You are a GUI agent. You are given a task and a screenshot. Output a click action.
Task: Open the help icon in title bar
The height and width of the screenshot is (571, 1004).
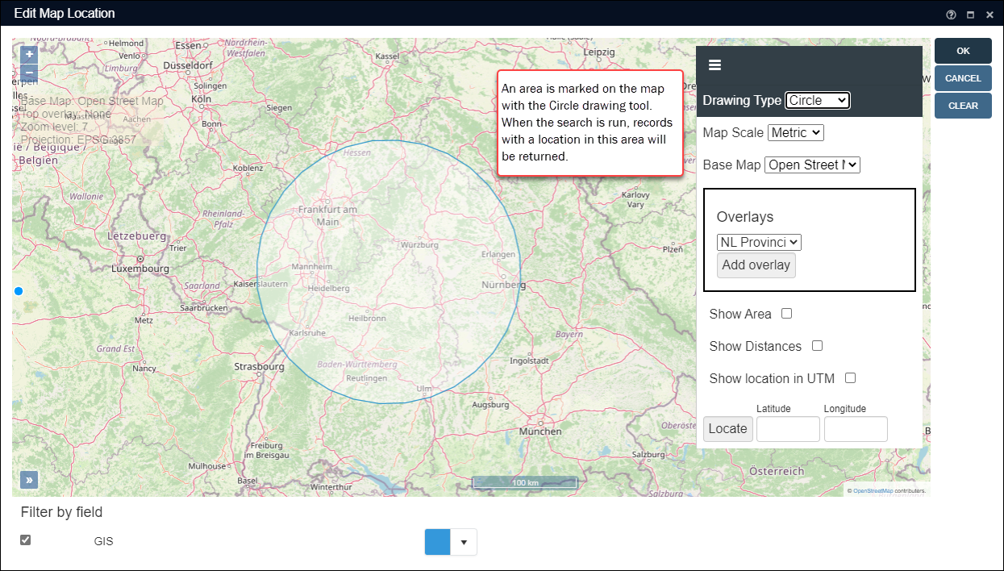(951, 14)
